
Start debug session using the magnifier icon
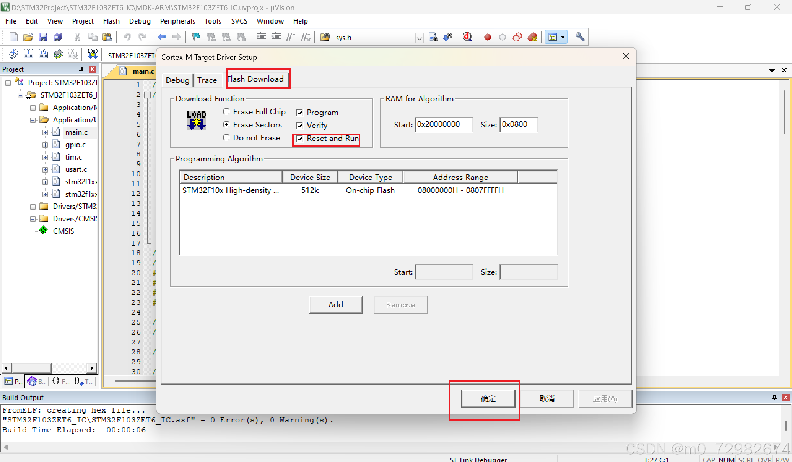pyautogui.click(x=467, y=37)
